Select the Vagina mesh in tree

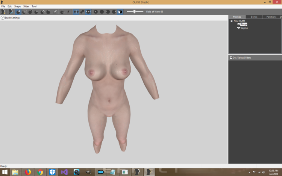244,28
